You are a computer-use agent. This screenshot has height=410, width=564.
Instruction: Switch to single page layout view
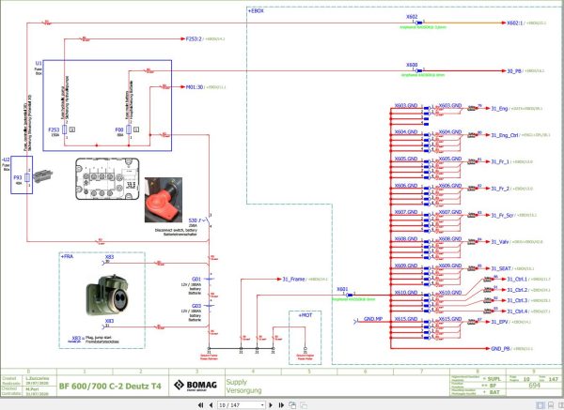(x=540, y=405)
